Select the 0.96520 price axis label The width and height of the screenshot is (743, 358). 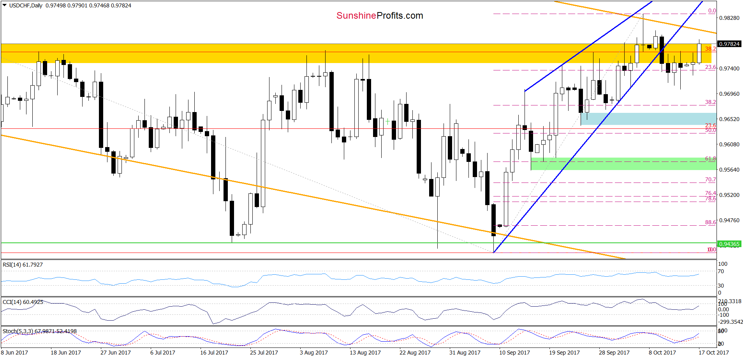click(x=729, y=119)
